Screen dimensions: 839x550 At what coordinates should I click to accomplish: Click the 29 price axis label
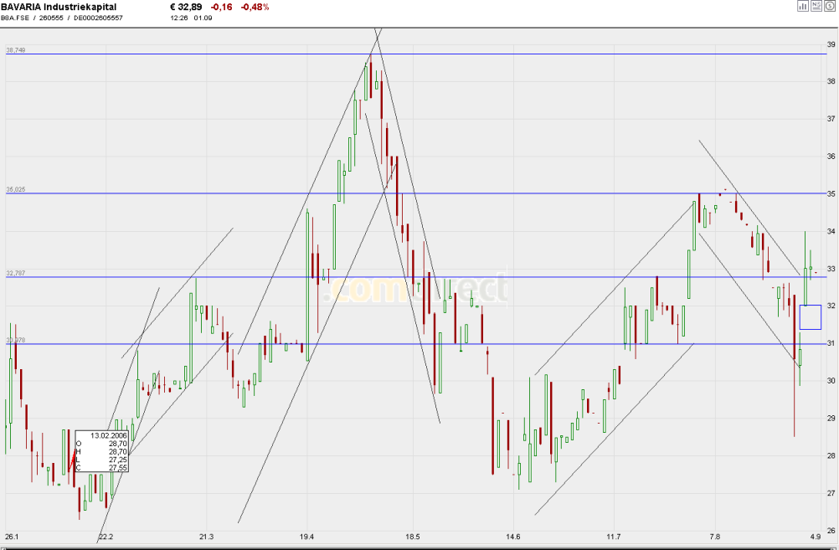[x=831, y=418]
